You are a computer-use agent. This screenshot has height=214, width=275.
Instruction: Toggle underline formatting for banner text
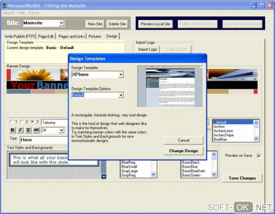coord(28,130)
